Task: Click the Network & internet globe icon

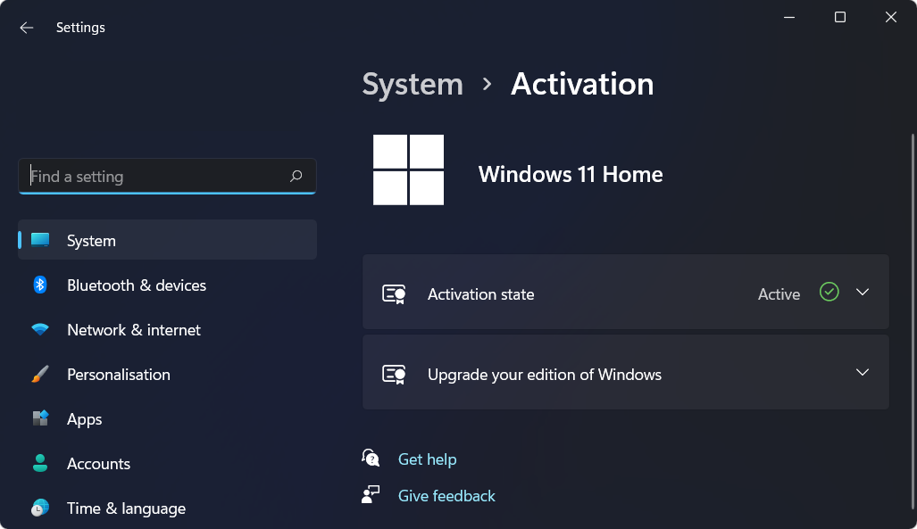Action: [40, 329]
